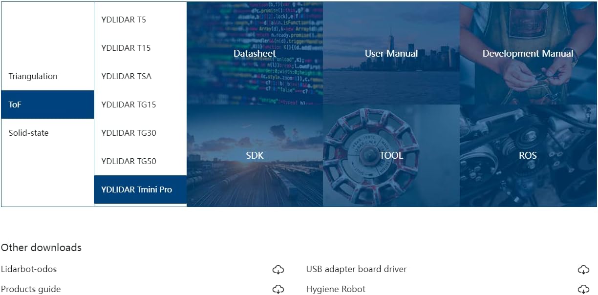
Task: Click download icon next to Products guide
Action: 278,290
